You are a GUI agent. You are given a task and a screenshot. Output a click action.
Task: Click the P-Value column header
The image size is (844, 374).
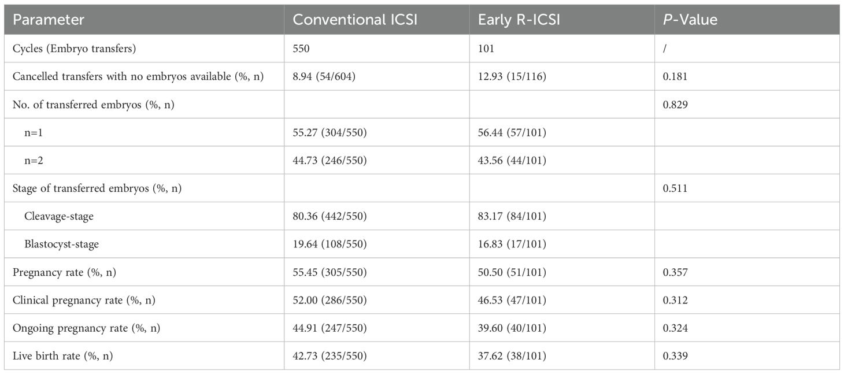(x=690, y=20)
